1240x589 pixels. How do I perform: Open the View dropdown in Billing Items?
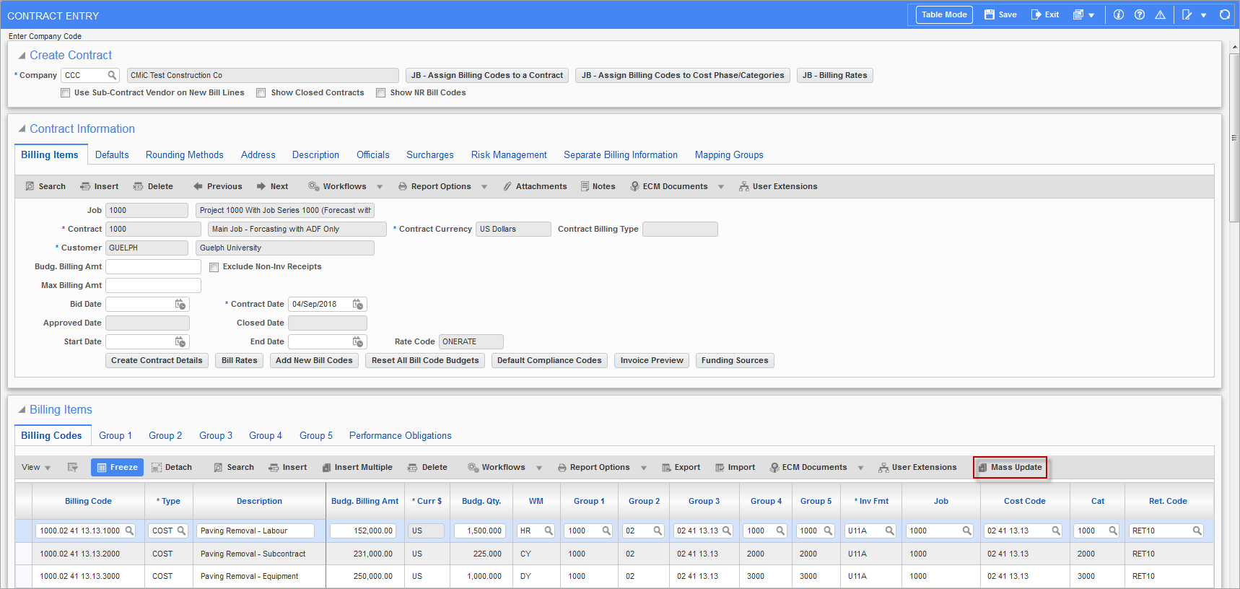[x=36, y=468]
